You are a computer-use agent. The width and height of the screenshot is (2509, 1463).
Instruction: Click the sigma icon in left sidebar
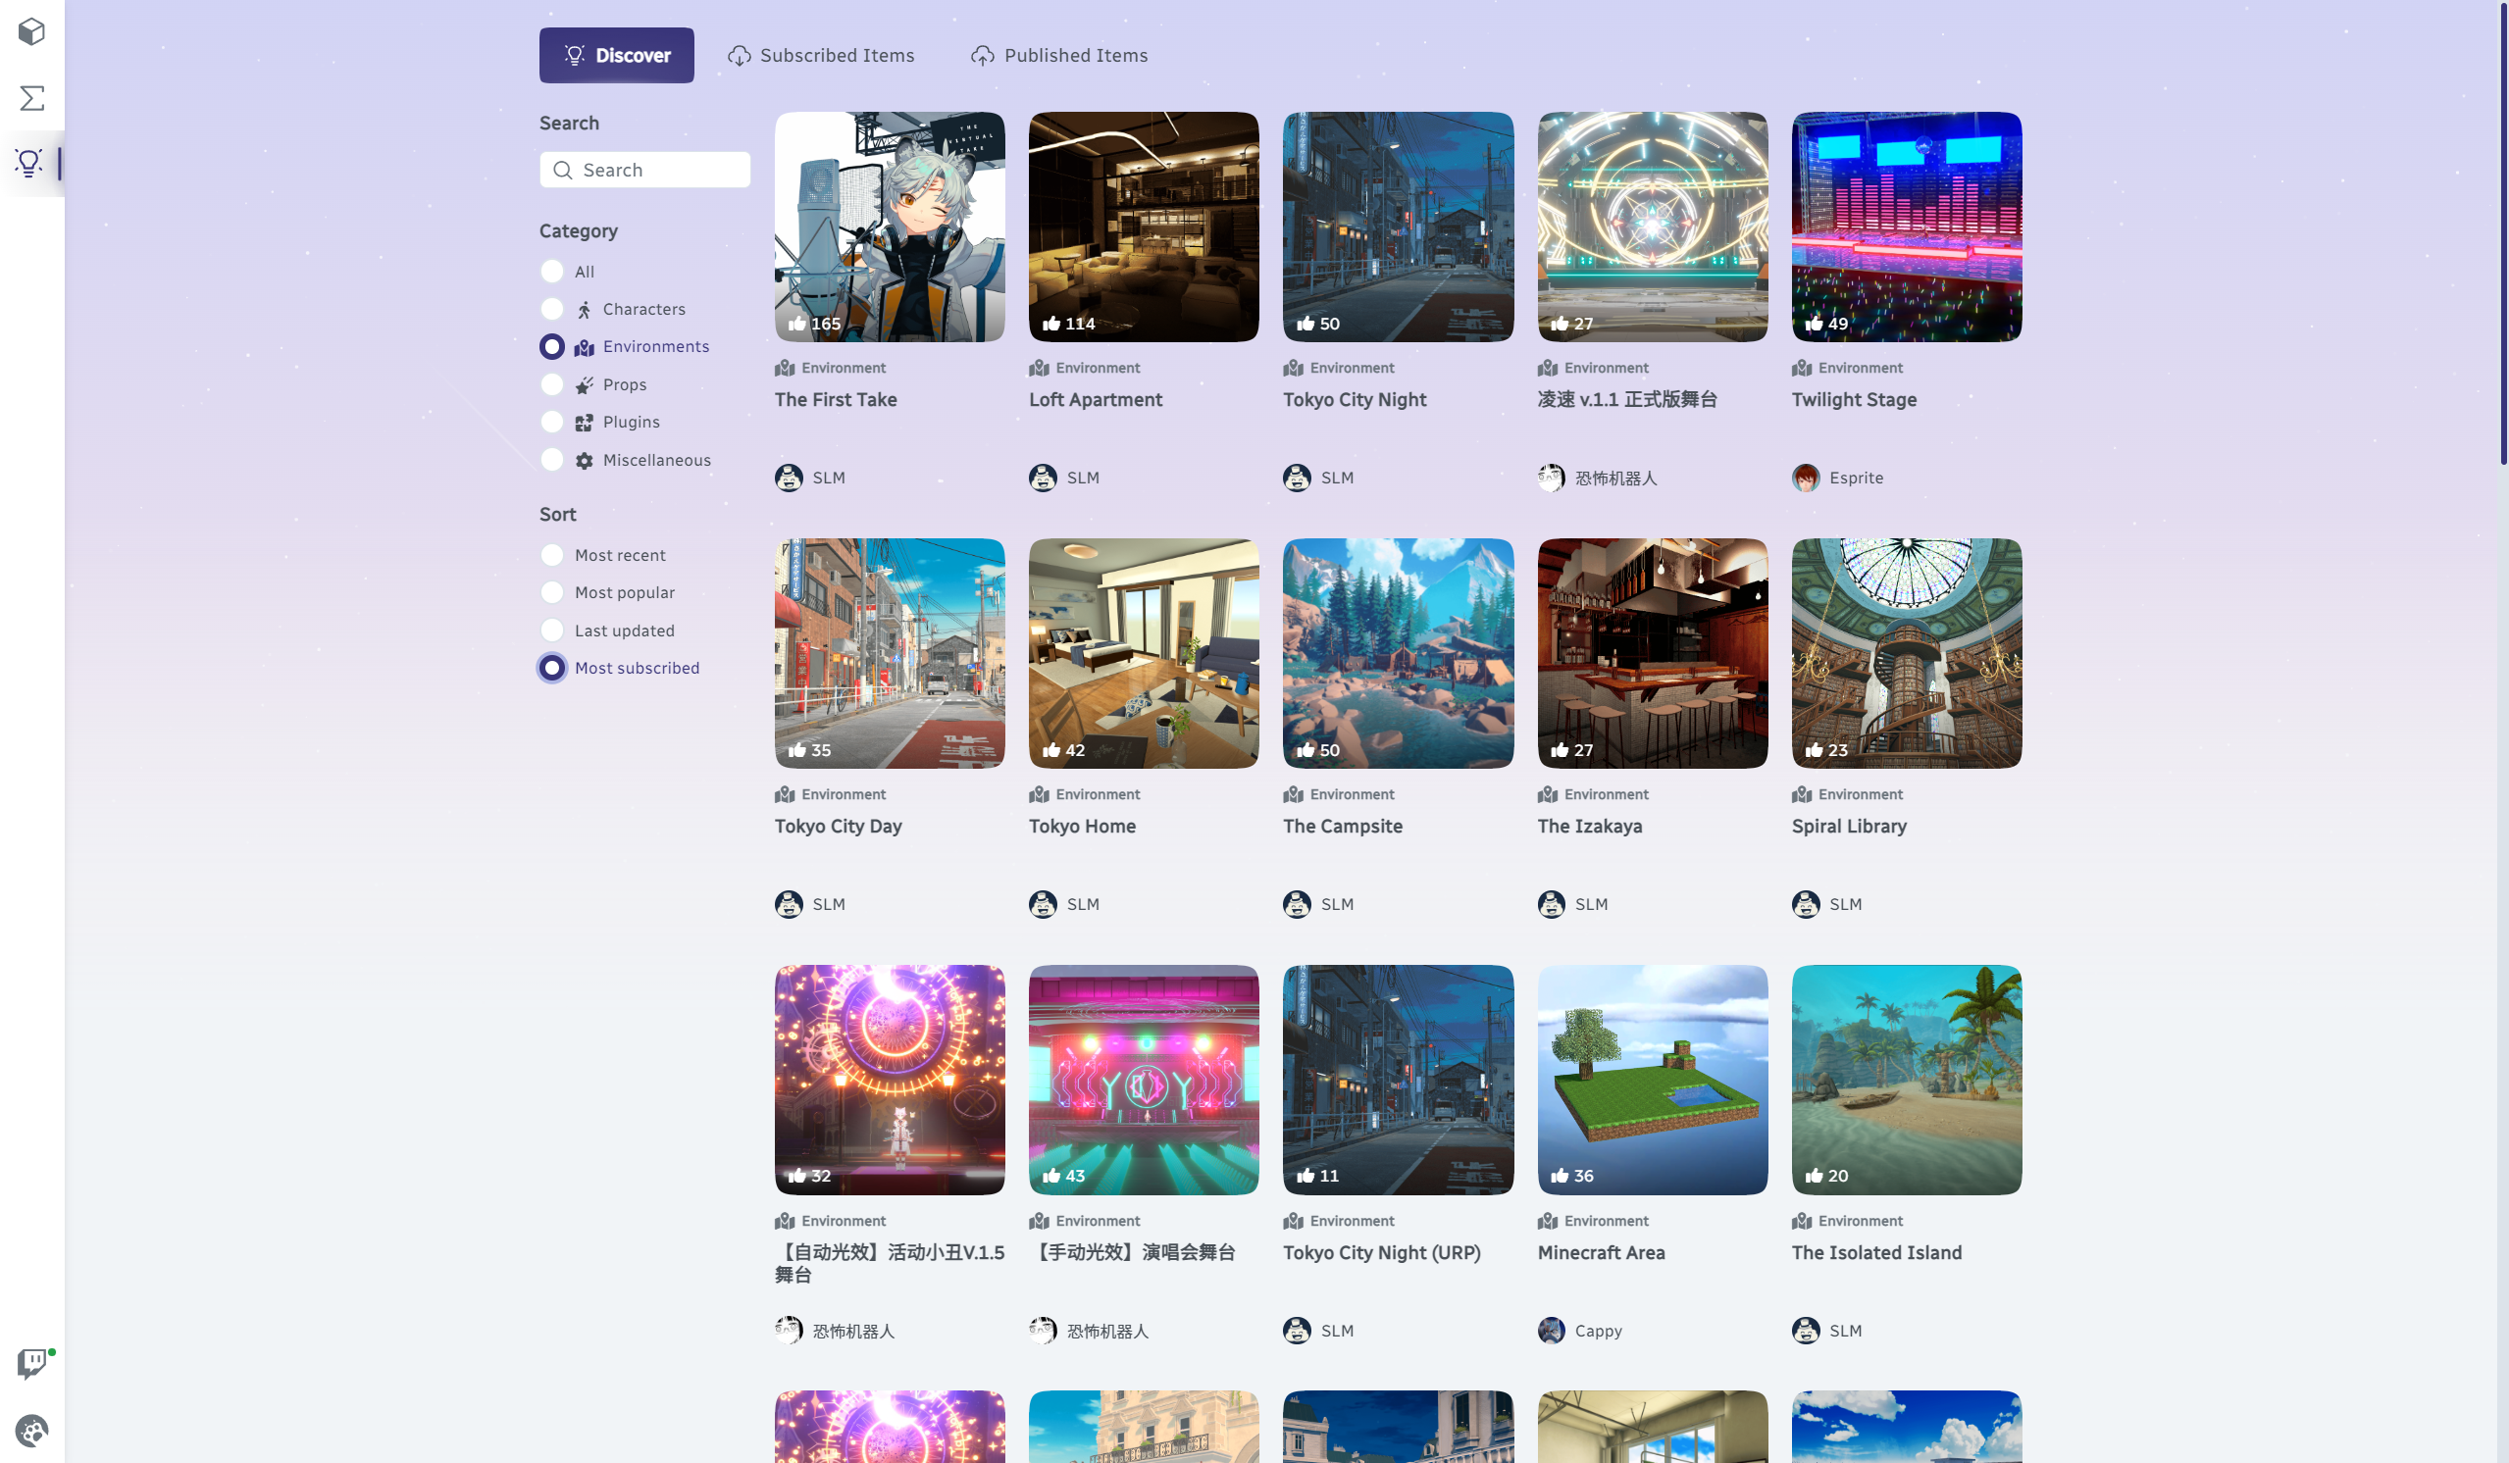(x=31, y=97)
